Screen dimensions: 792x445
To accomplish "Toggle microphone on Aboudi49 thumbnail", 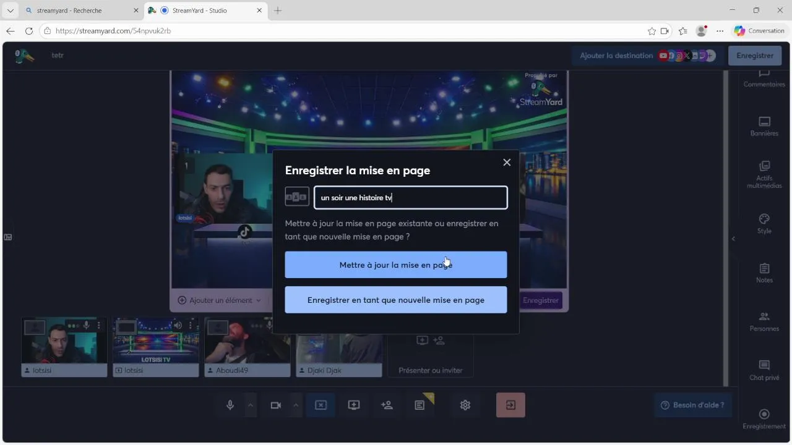I will click(x=270, y=326).
